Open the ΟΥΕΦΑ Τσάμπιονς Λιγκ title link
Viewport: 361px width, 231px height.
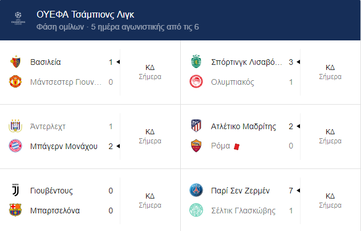(x=85, y=14)
